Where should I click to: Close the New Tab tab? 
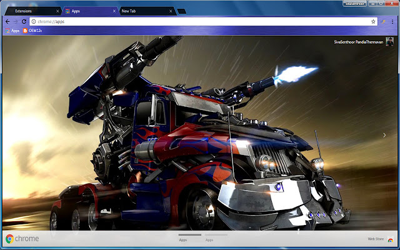[x=171, y=11]
